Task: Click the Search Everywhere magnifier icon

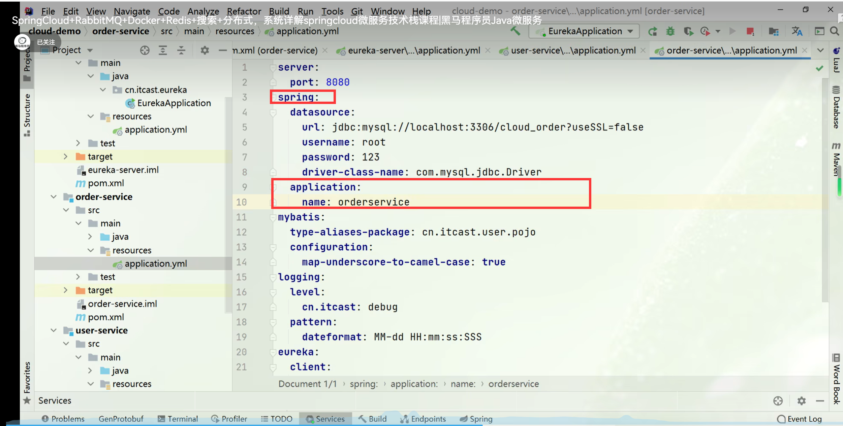Action: pyautogui.click(x=834, y=31)
